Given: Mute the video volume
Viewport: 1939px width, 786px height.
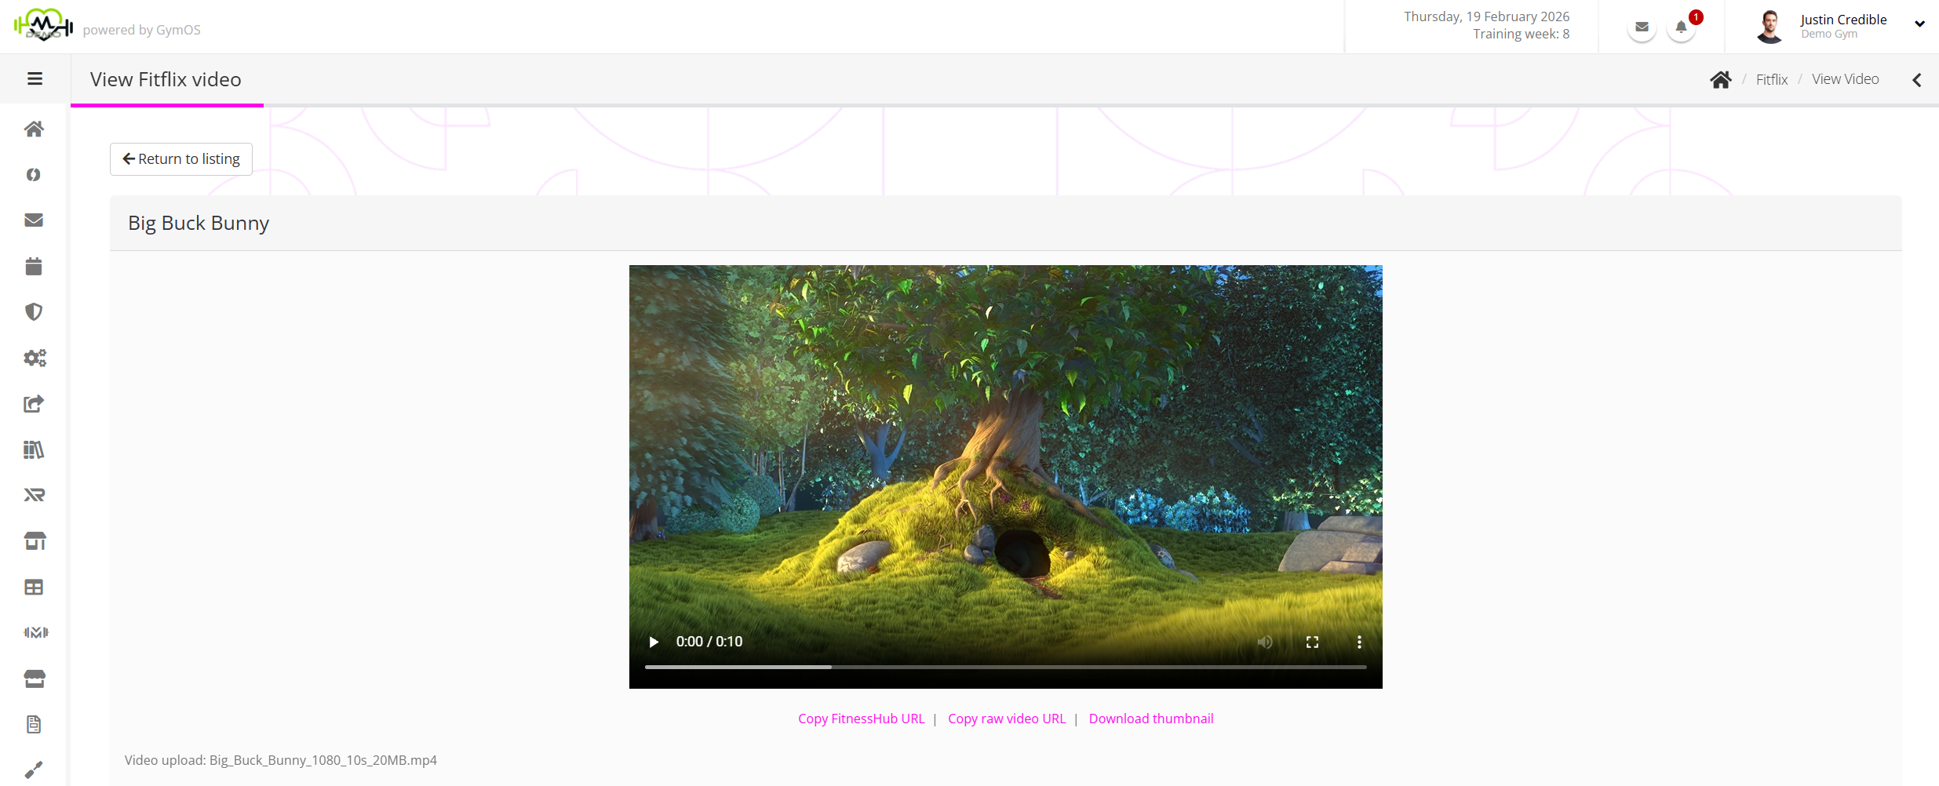Looking at the screenshot, I should coord(1265,642).
